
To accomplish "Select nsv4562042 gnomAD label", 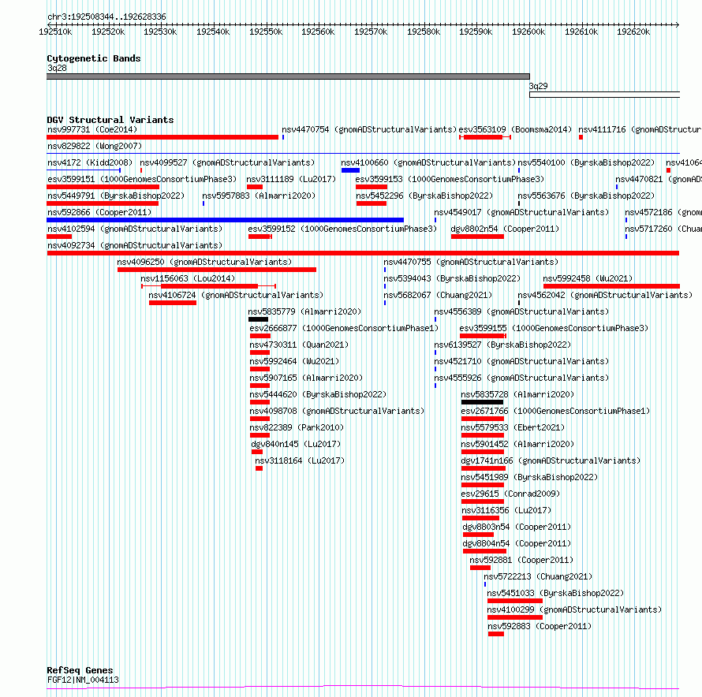I will point(605,295).
